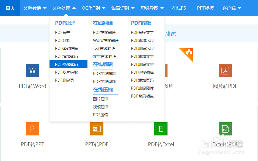Click the PDF处理 column heading
258x161 pixels.
[x=65, y=23]
